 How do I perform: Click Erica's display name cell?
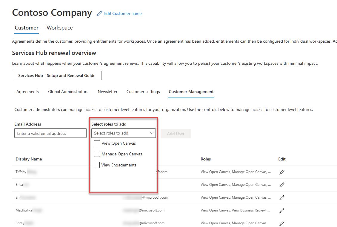pyautogui.click(x=22, y=185)
